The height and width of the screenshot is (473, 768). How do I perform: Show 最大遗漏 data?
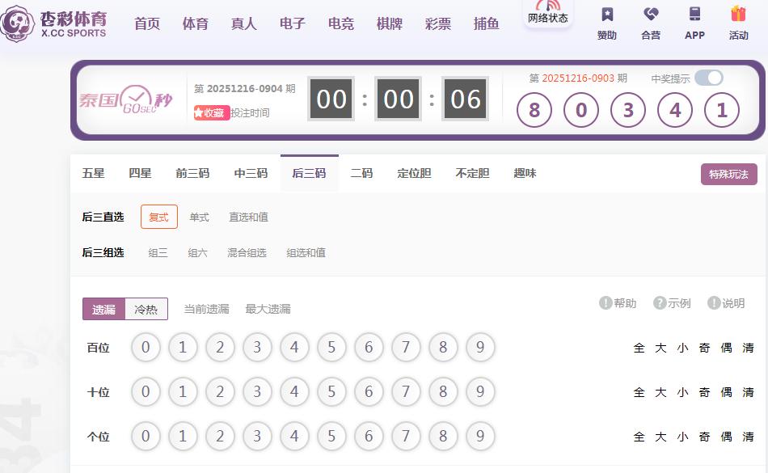click(x=268, y=309)
